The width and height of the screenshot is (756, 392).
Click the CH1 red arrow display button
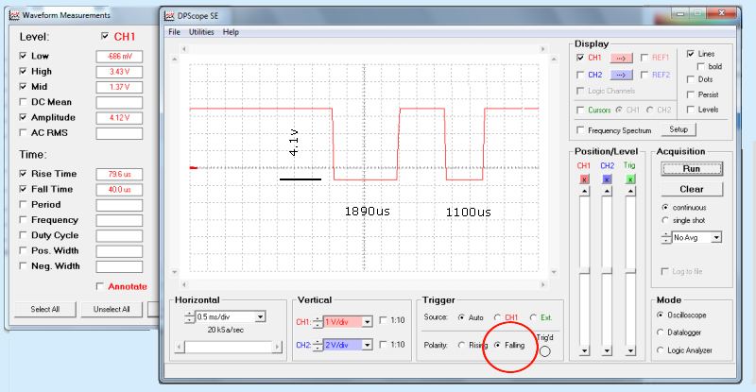621,58
